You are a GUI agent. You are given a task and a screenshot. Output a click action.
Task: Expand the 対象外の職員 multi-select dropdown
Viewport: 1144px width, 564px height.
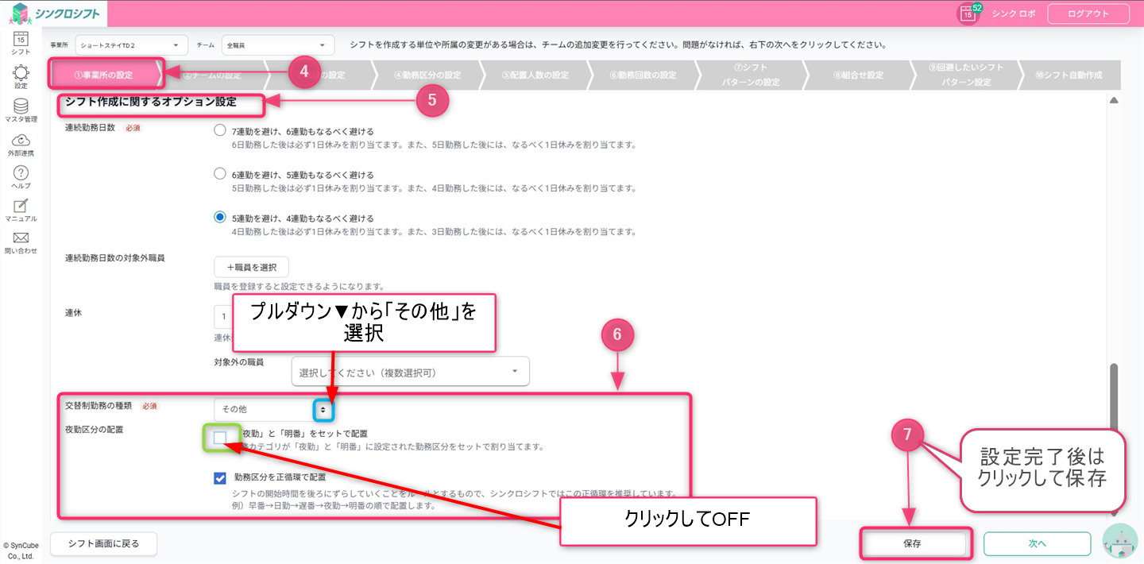(x=410, y=371)
